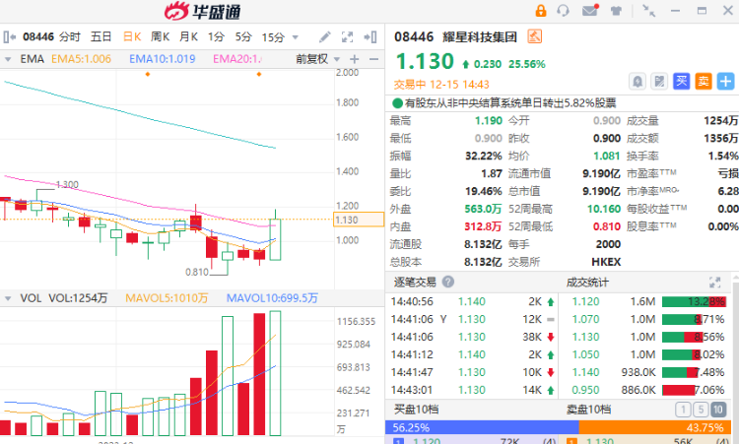This screenshot has width=739, height=444.
Task: Open help for tick-by-tick trades
Action: point(448,282)
